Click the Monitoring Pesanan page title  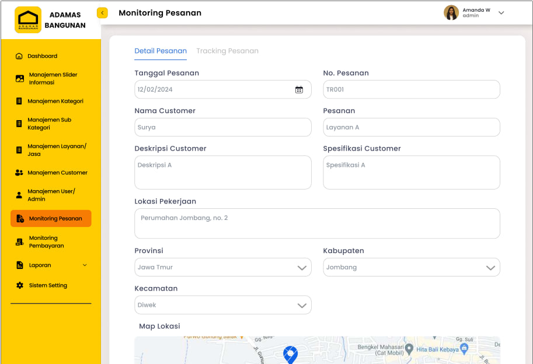(x=160, y=13)
